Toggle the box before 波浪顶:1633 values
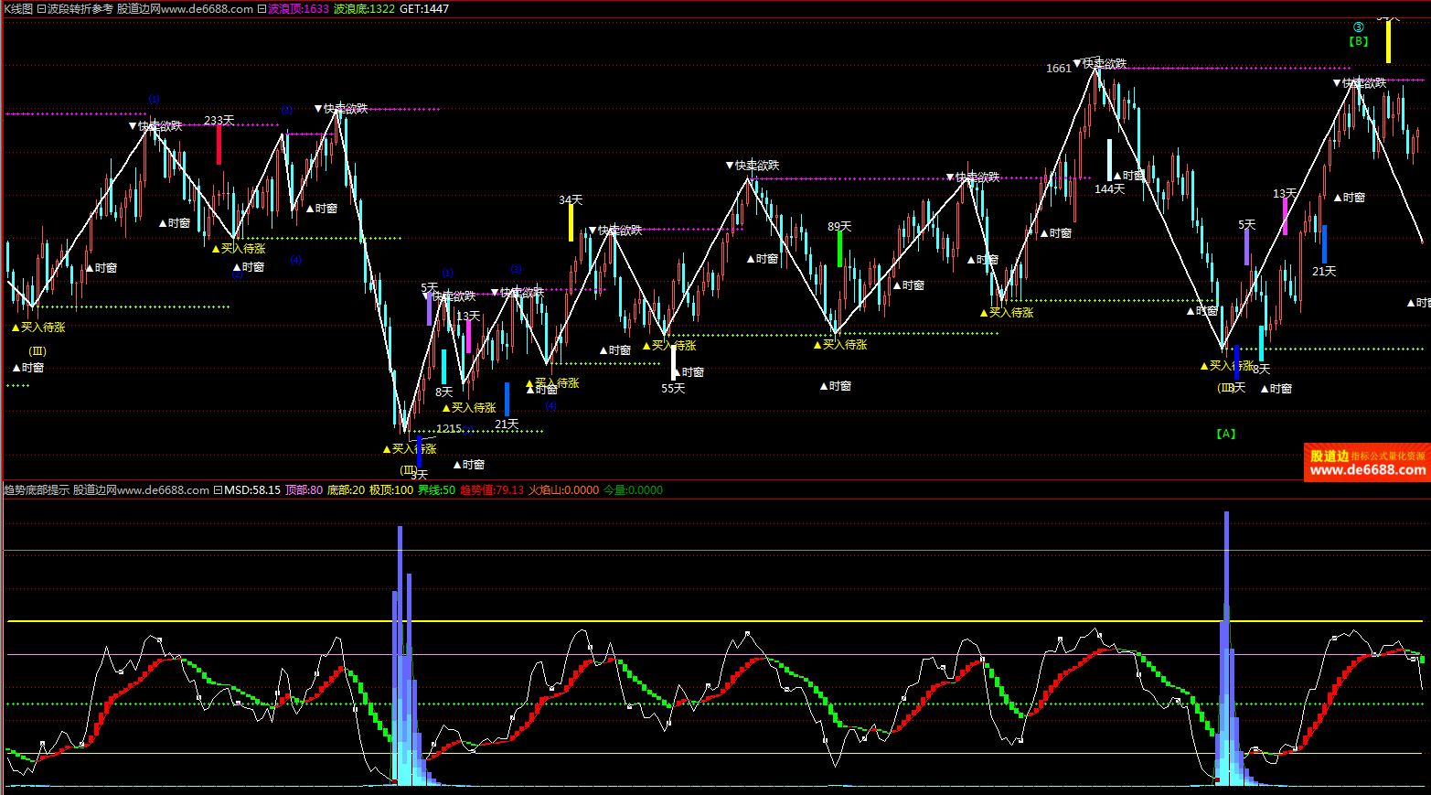 tap(262, 9)
